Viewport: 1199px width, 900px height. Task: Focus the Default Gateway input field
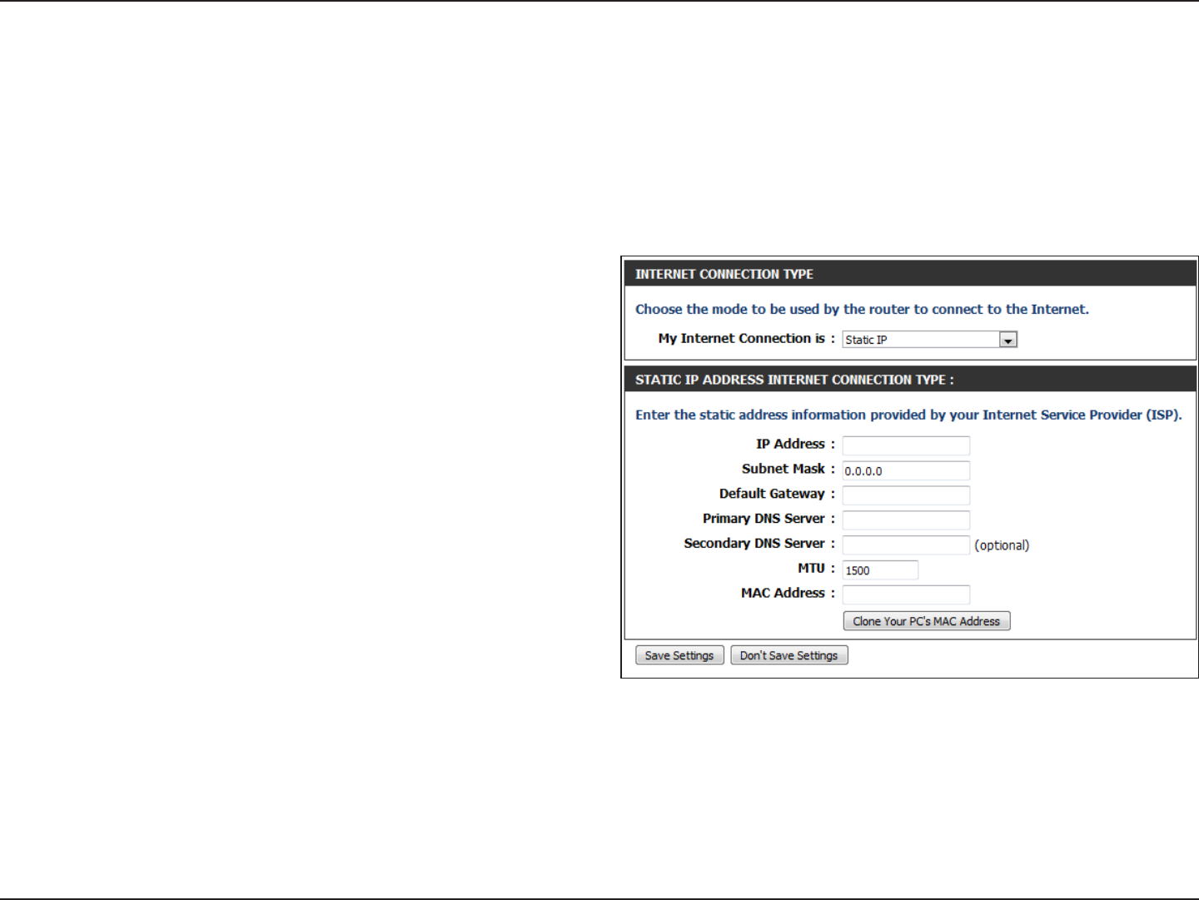coord(906,495)
